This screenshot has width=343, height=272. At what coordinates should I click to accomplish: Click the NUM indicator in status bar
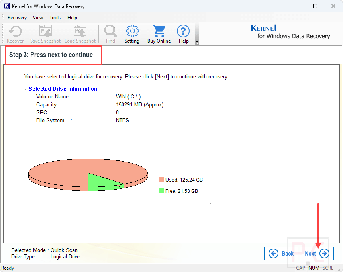coord(314,268)
